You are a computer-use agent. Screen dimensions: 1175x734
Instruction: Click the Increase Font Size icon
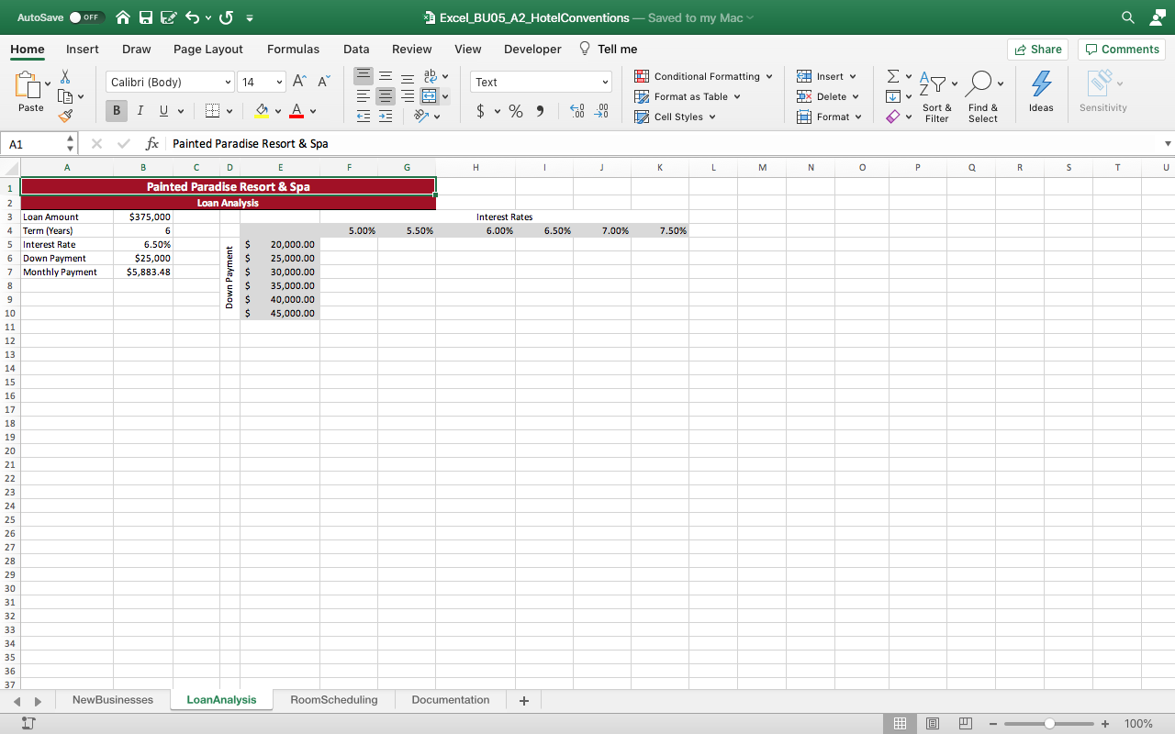[x=299, y=82]
